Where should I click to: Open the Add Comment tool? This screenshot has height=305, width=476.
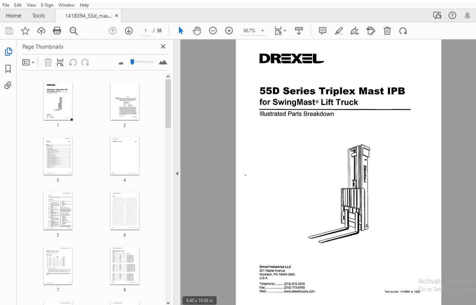click(x=322, y=31)
